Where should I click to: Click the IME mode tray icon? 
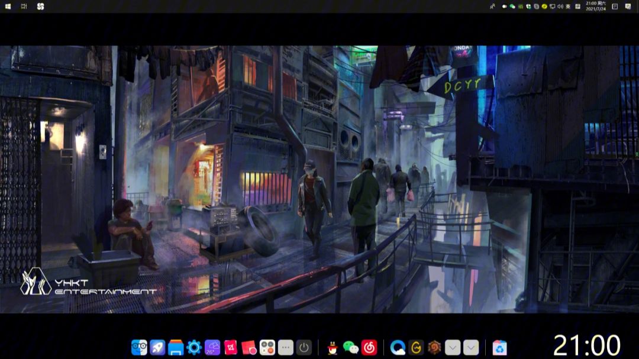coord(577,7)
